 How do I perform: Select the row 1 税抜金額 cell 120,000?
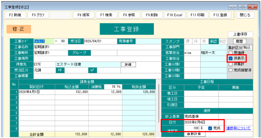[139, 92]
